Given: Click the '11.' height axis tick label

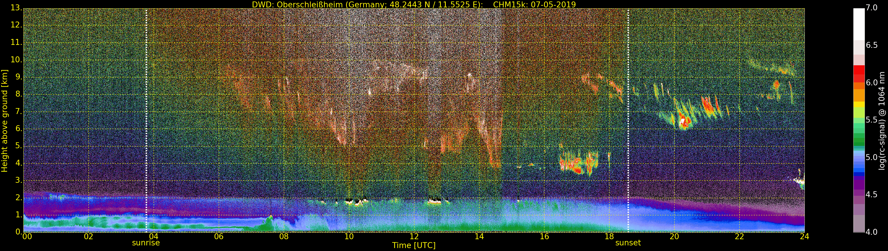Looking at the screenshot, I should click(x=16, y=42).
